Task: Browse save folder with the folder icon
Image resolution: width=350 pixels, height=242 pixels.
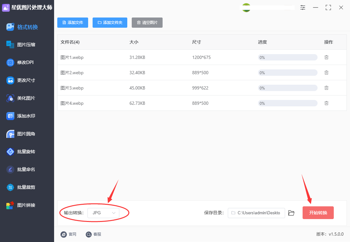Action: (x=291, y=213)
